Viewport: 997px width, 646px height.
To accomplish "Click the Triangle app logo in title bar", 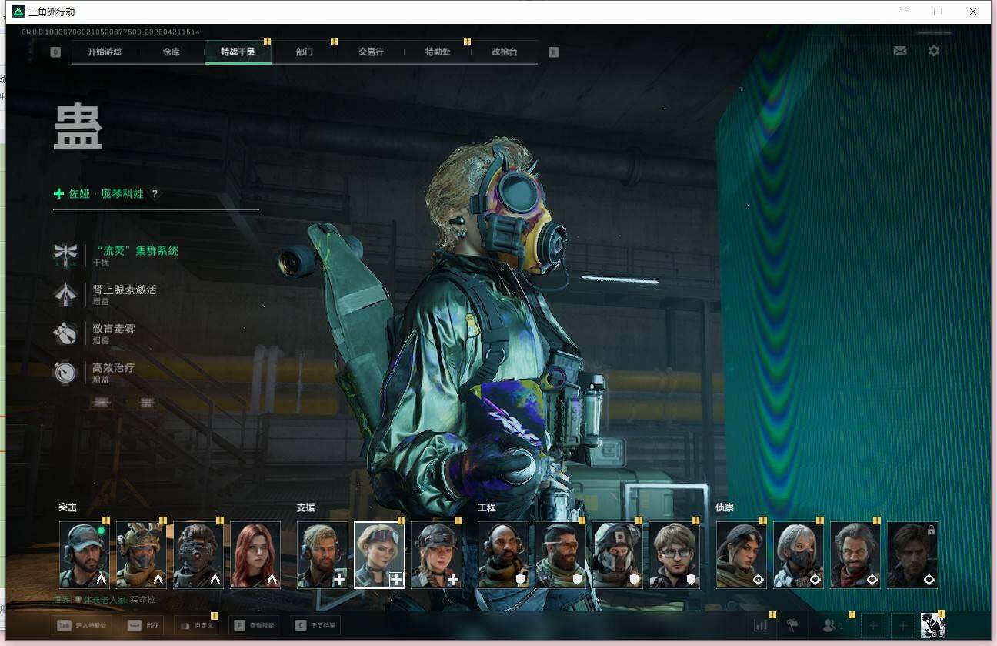I will point(18,12).
